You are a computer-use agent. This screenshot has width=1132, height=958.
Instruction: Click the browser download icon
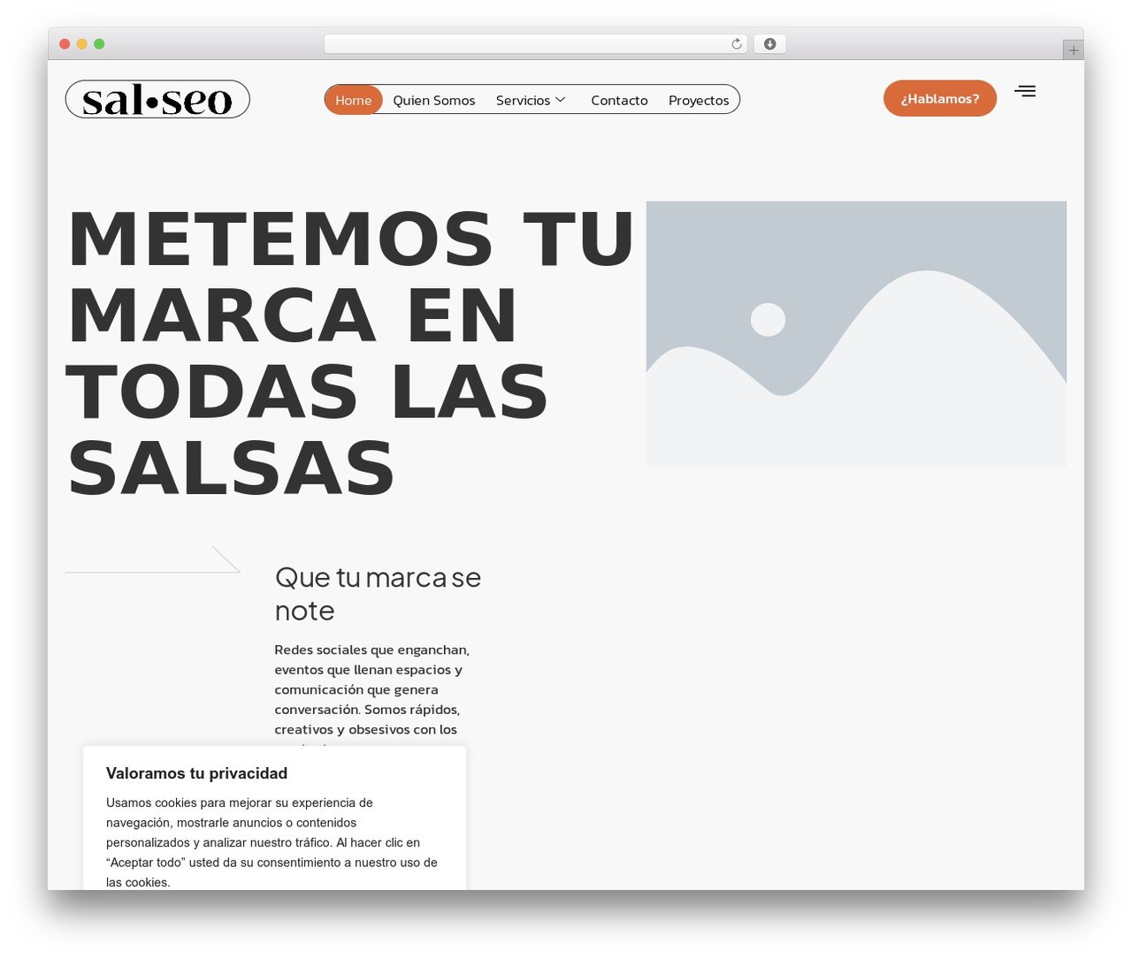pos(769,44)
